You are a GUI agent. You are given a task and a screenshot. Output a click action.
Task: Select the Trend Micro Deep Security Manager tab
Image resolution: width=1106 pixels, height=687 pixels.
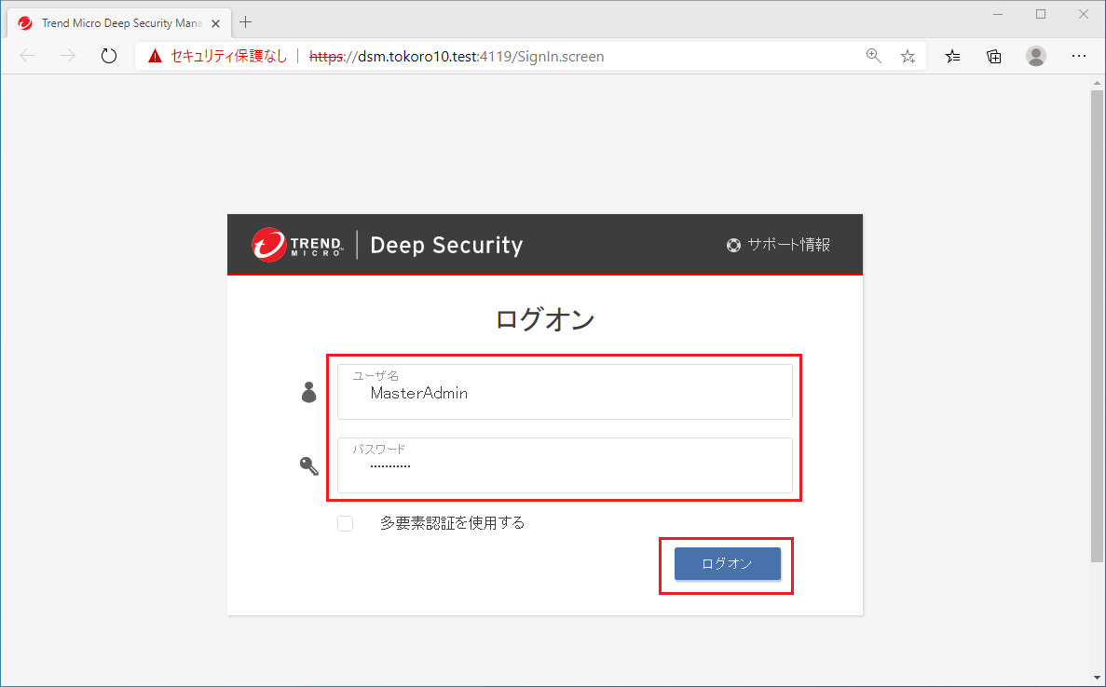pos(118,23)
